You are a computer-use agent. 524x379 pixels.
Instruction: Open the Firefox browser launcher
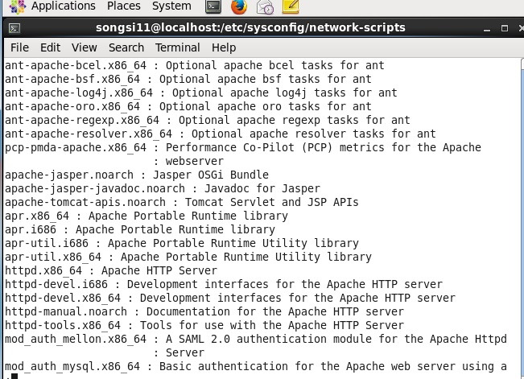239,6
